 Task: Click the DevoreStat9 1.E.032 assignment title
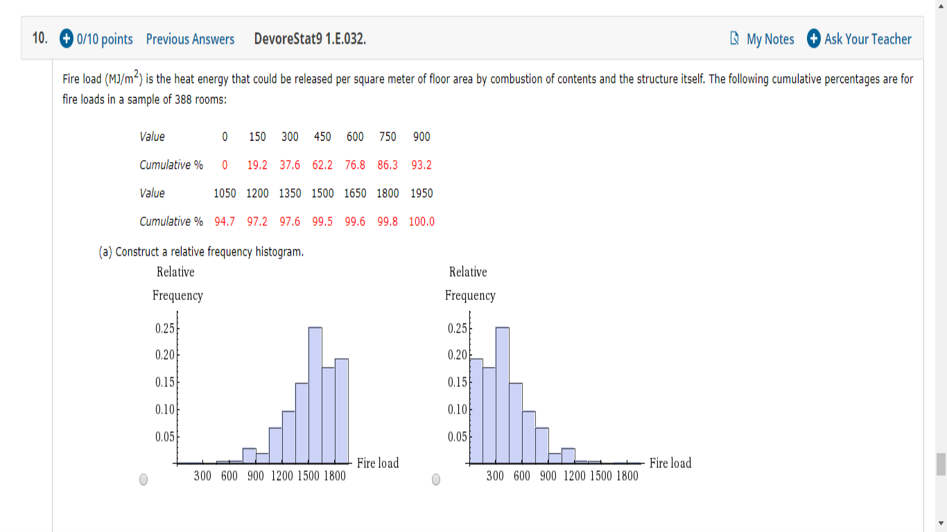tap(310, 39)
